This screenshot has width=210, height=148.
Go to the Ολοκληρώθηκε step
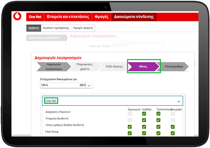[174, 67]
